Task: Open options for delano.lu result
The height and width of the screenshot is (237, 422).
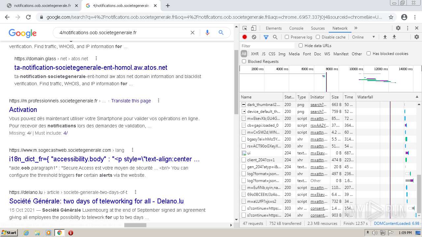Action: tap(135, 192)
